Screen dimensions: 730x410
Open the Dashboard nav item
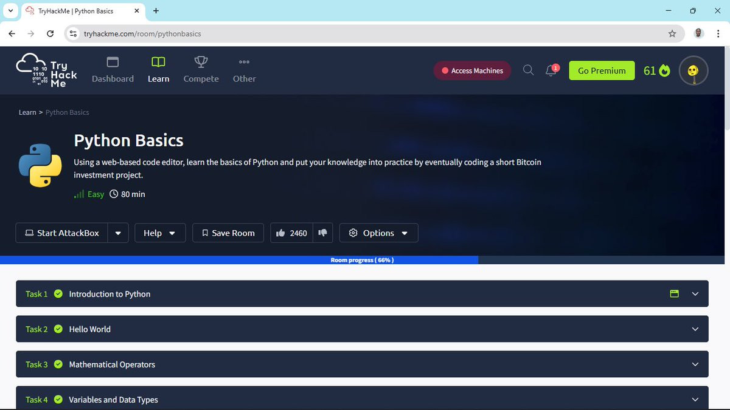tap(113, 70)
